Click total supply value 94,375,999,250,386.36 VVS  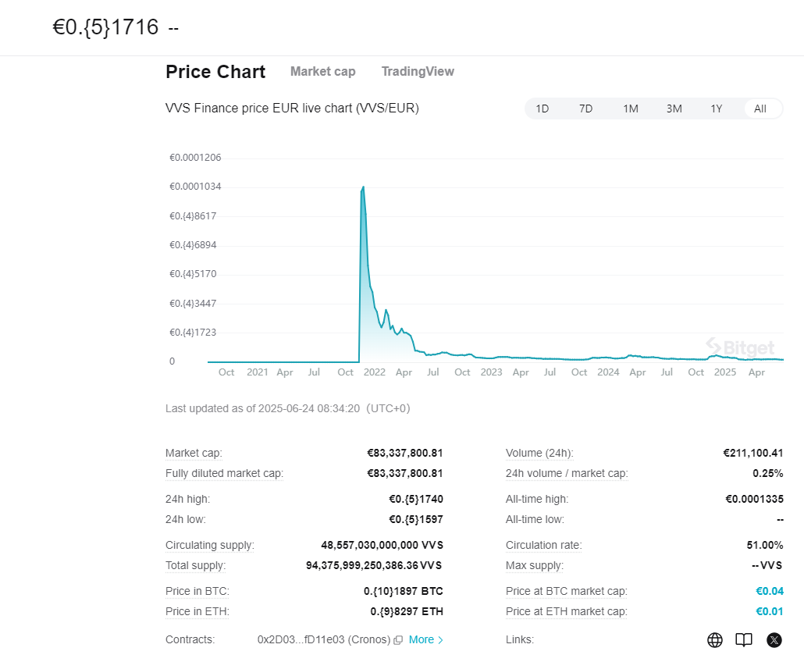click(x=374, y=566)
